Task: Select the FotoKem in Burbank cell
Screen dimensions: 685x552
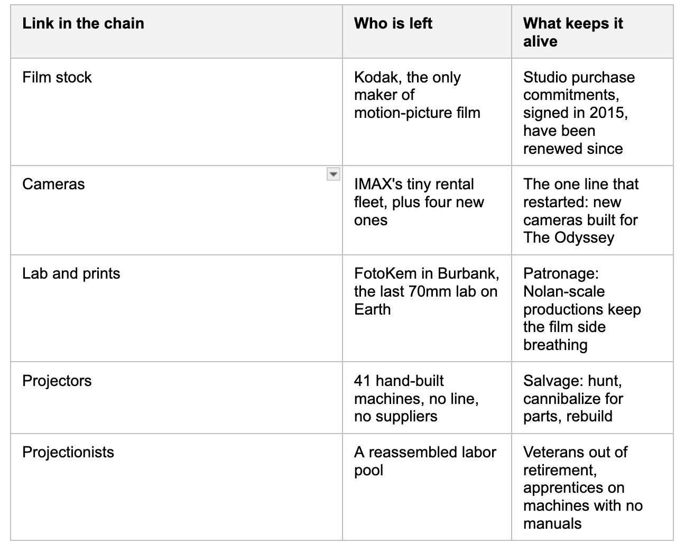Action: [427, 309]
